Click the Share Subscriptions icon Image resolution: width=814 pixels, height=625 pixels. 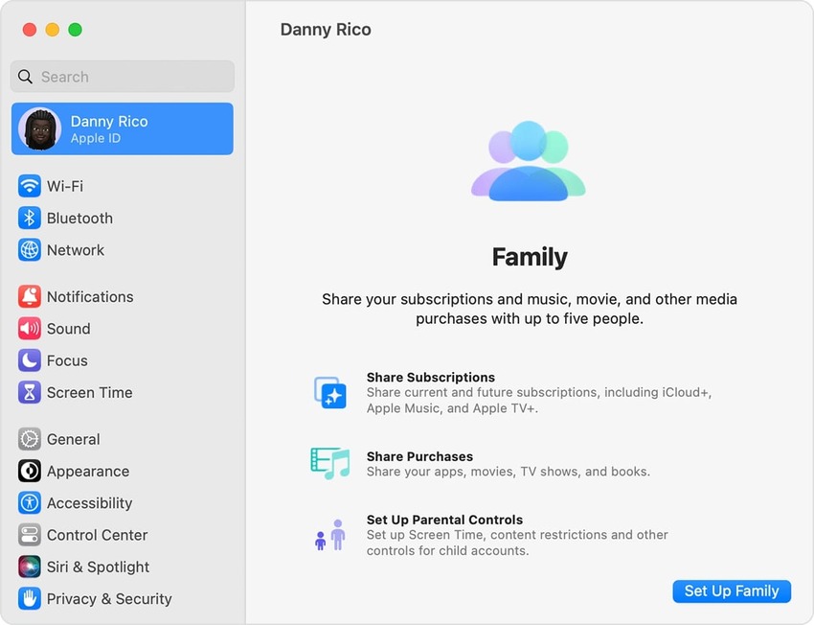coord(330,393)
